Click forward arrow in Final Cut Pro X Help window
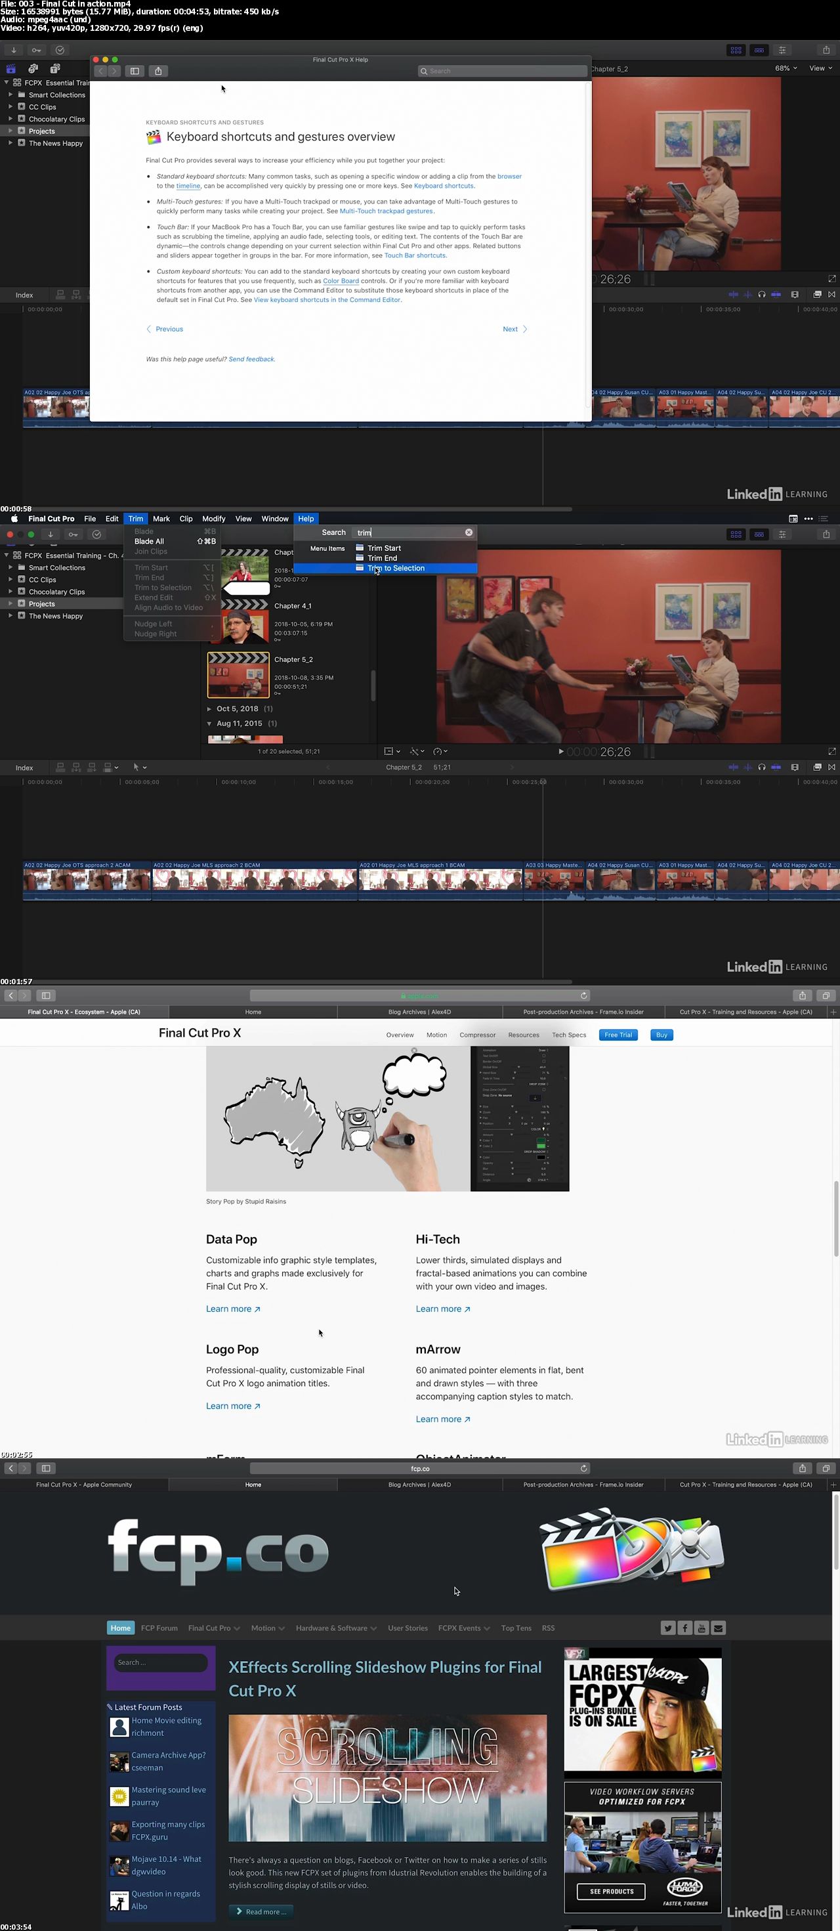The width and height of the screenshot is (840, 1931). point(114,71)
